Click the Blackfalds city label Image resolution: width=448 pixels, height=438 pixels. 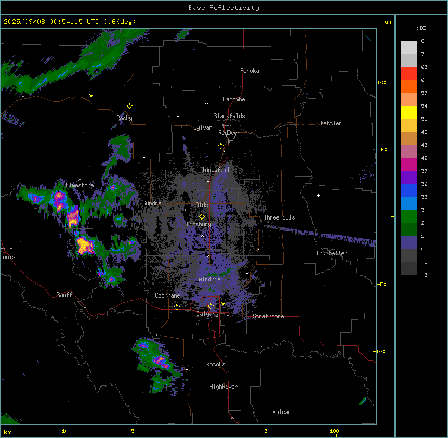[229, 116]
